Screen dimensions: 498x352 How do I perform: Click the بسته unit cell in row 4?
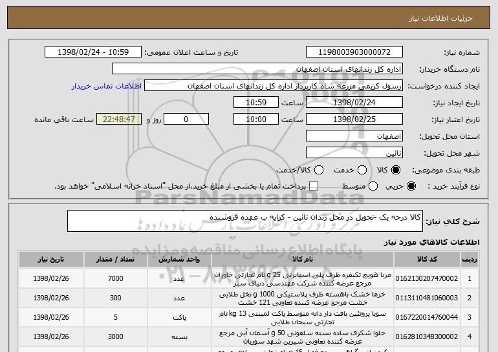pos(179,336)
